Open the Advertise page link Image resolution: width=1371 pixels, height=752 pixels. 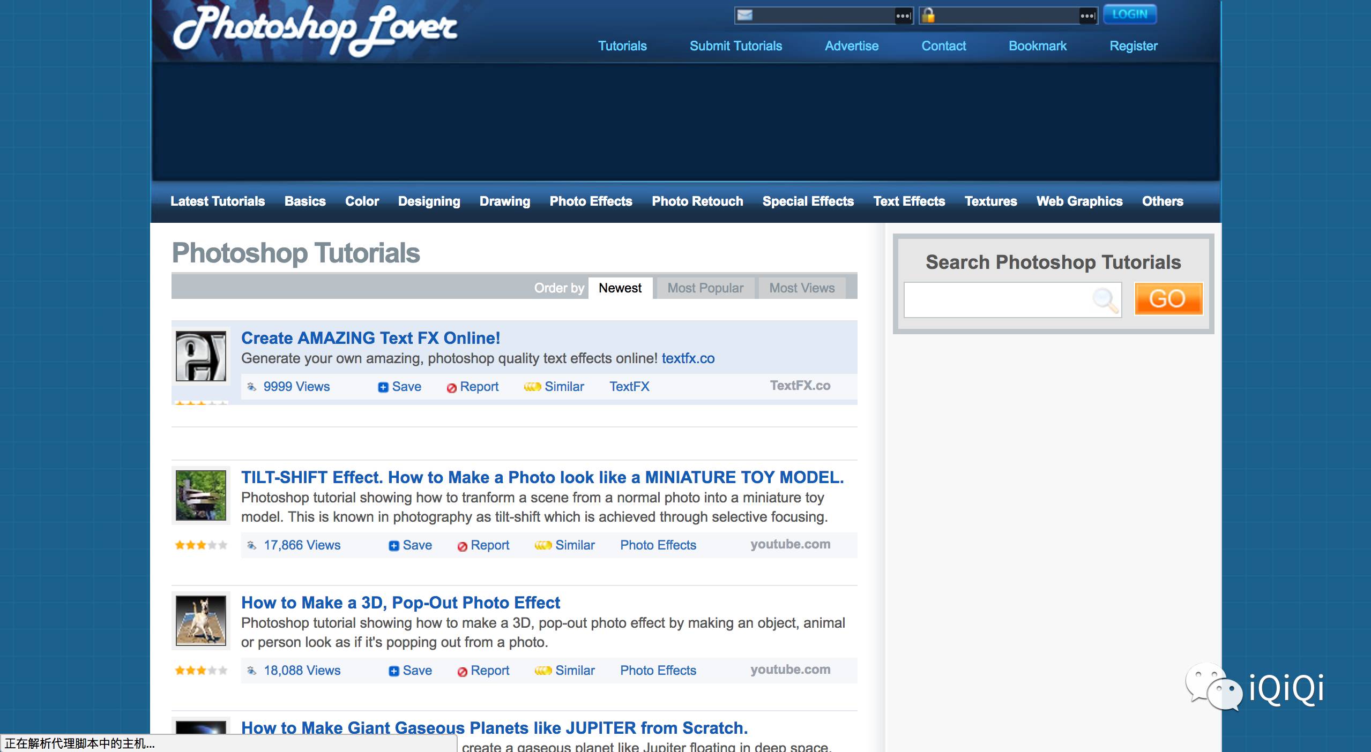pyautogui.click(x=852, y=46)
